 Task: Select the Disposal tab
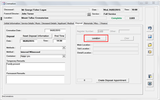click(x=79, y=23)
